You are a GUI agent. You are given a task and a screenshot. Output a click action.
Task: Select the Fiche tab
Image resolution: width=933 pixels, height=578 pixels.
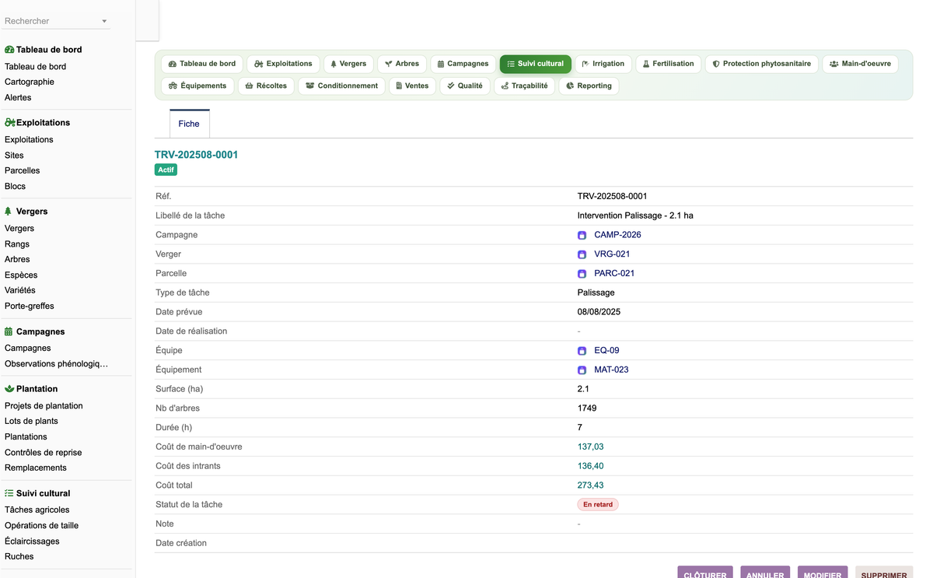pos(189,124)
